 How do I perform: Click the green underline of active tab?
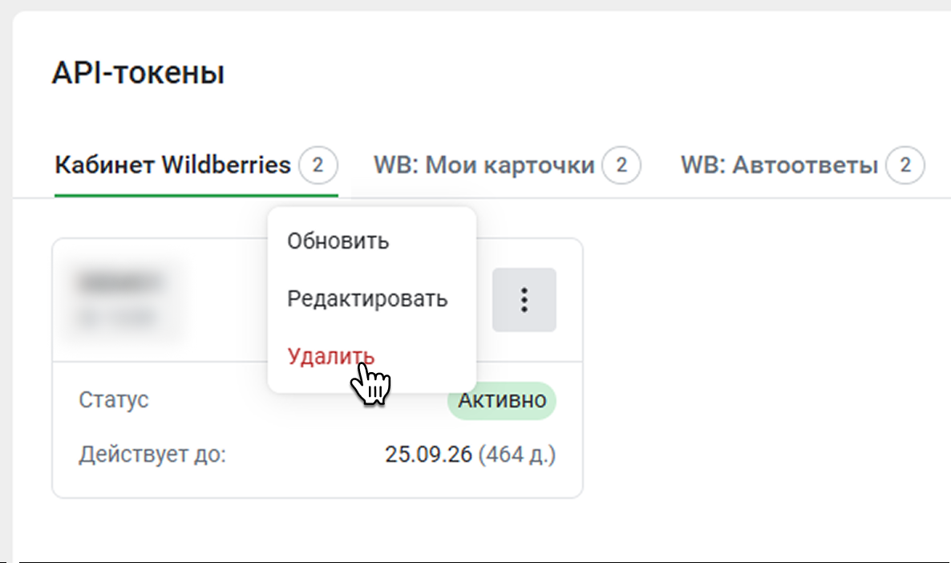pyautogui.click(x=196, y=195)
